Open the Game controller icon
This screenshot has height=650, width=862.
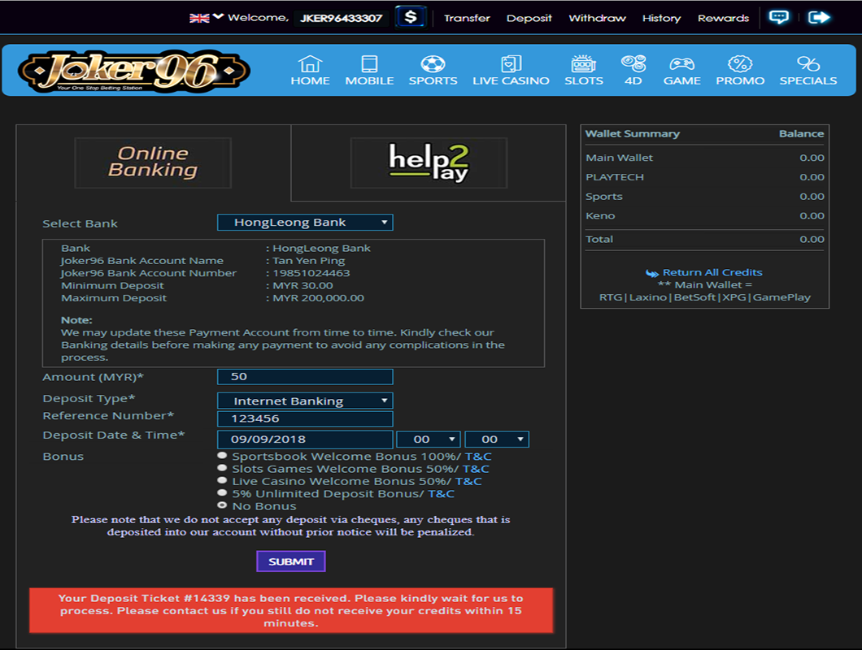coord(681,64)
